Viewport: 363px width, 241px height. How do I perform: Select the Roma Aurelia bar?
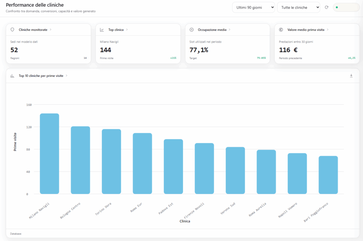point(266,172)
